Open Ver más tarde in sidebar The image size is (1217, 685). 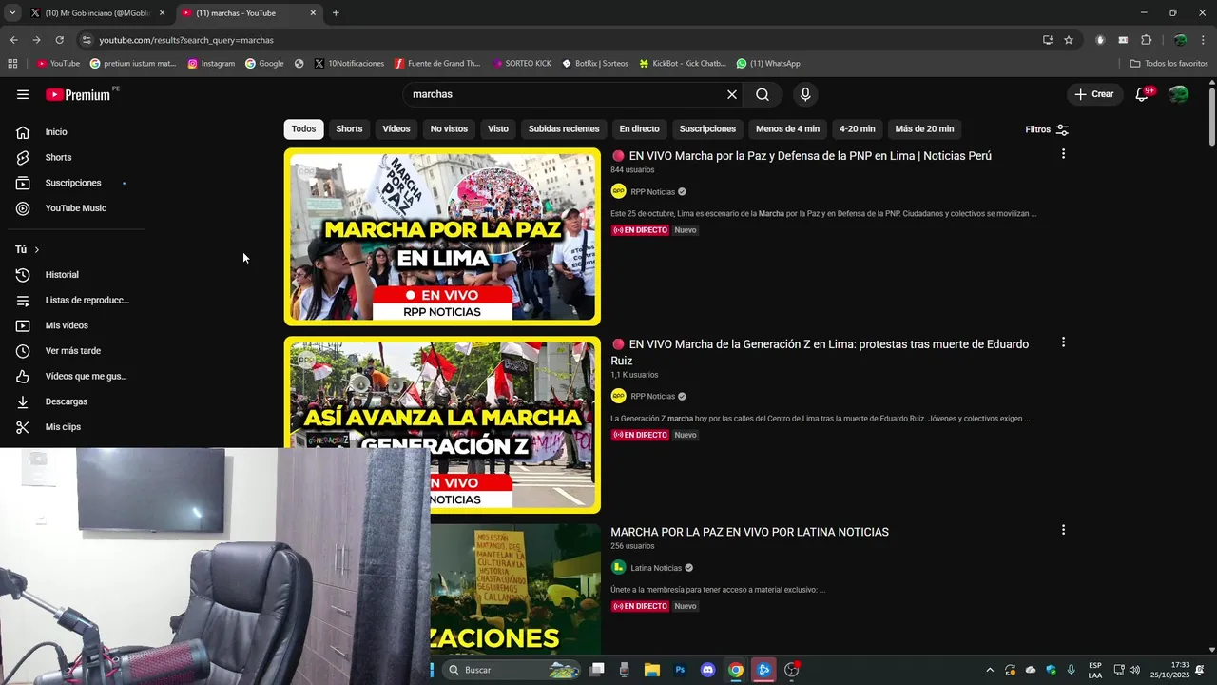tap(72, 351)
